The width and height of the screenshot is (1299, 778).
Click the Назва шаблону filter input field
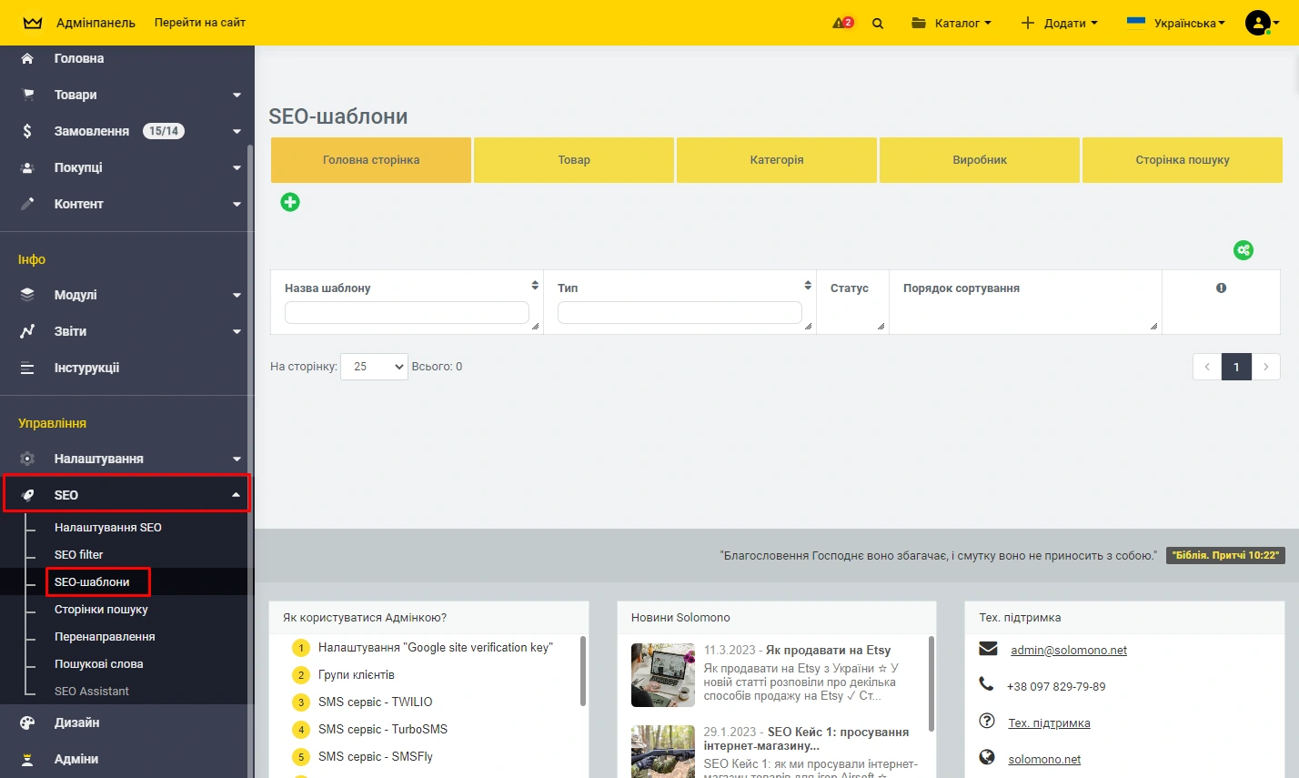(x=407, y=312)
